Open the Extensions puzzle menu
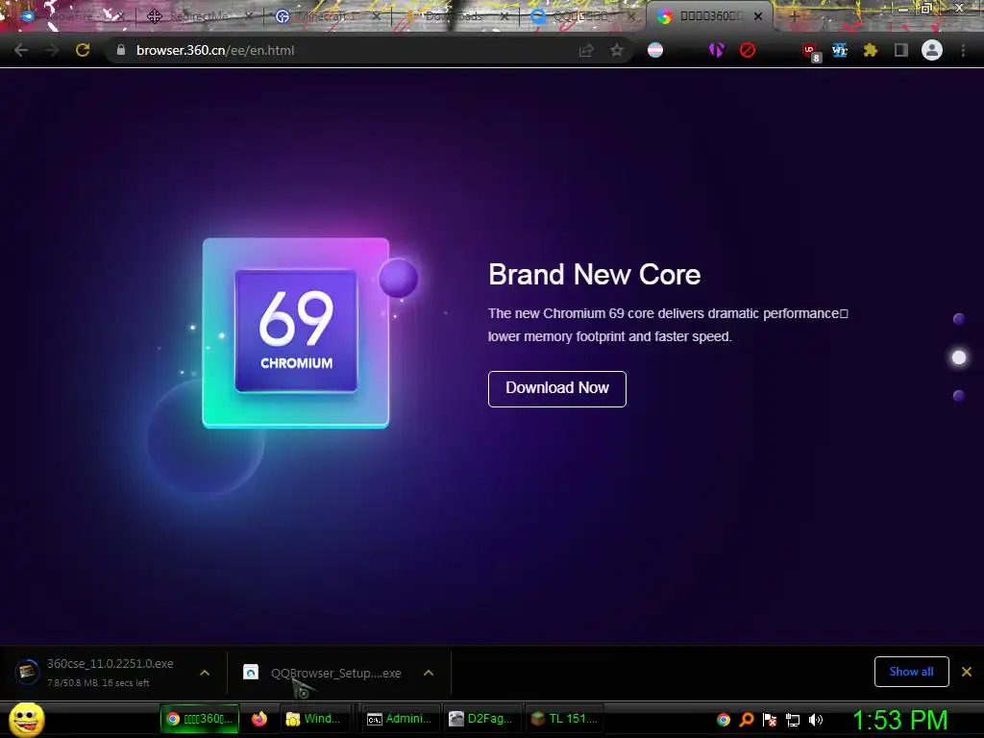 tap(871, 50)
